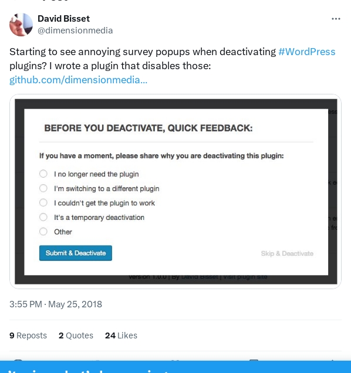The height and width of the screenshot is (373, 351).
Task: Select the 'Other' radio option
Action: [43, 232]
